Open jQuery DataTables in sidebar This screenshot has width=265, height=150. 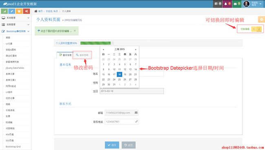[15, 68]
